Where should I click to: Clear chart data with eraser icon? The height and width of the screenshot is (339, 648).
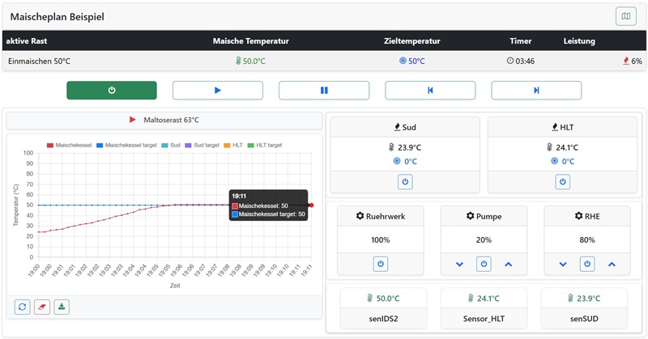42,307
